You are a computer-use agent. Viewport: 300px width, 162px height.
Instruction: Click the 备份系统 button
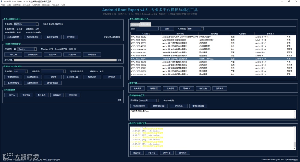click(x=42, y=95)
